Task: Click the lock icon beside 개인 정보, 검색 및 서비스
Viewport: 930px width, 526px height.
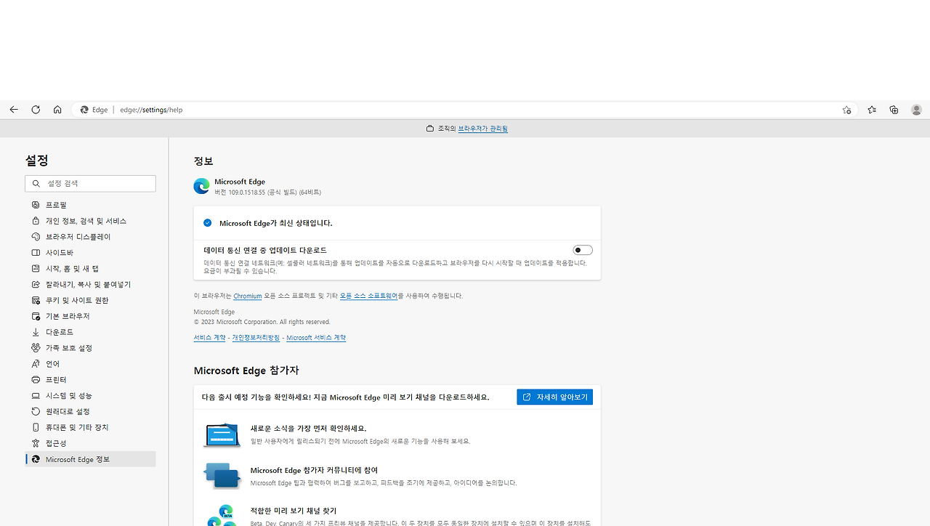Action: [36, 221]
